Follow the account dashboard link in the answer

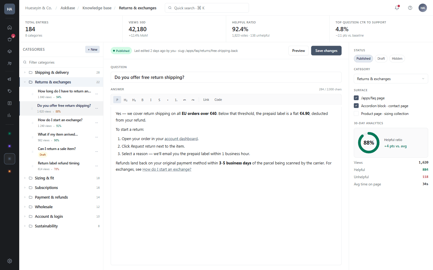click(181, 139)
